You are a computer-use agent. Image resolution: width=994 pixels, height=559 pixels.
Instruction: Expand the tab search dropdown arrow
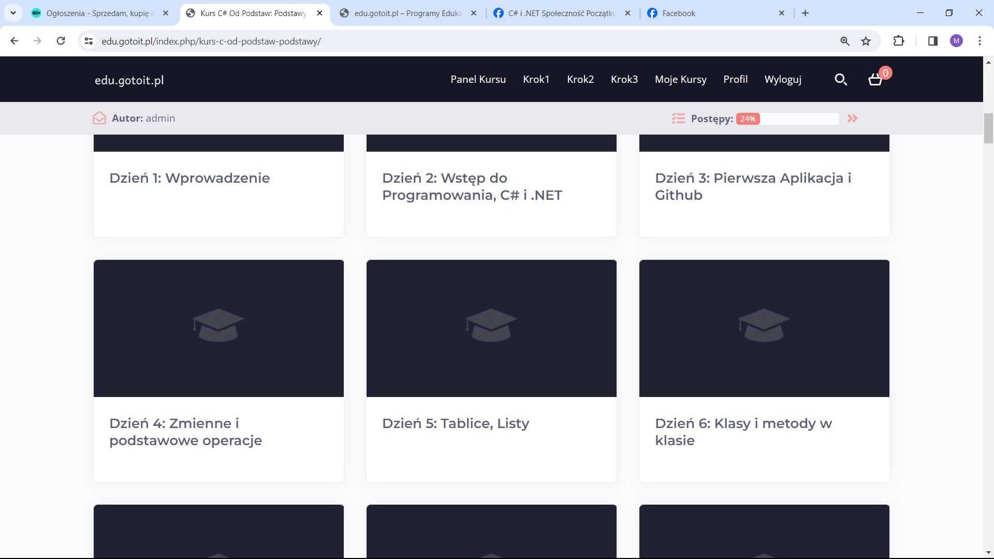point(13,13)
